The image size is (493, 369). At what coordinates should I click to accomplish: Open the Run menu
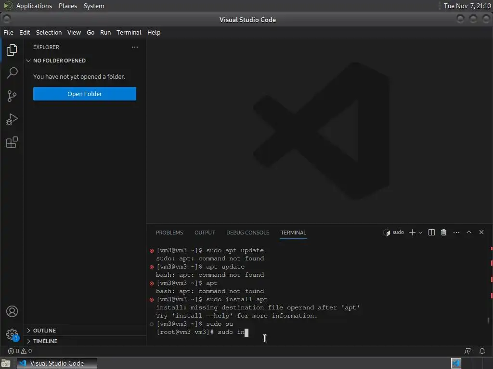tap(105, 32)
